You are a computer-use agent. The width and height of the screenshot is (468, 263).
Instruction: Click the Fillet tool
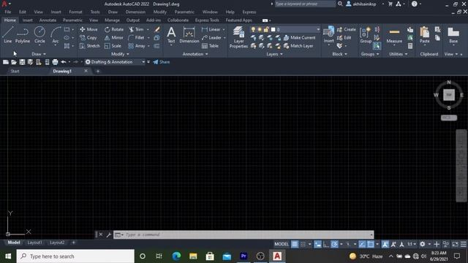pos(137,37)
